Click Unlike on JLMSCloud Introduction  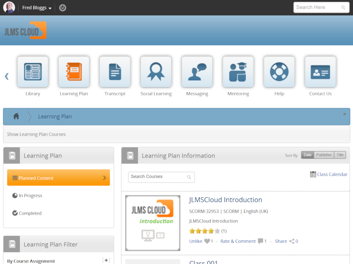pos(195,241)
